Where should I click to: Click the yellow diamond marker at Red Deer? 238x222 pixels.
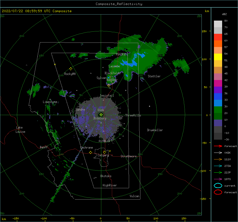point(109,86)
